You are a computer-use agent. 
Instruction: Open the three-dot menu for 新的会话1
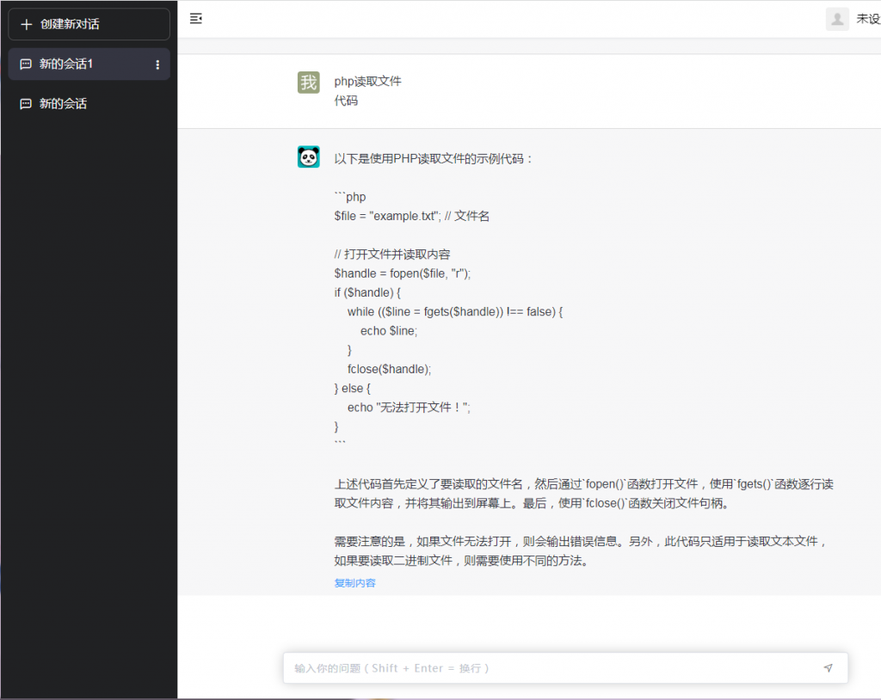click(157, 64)
